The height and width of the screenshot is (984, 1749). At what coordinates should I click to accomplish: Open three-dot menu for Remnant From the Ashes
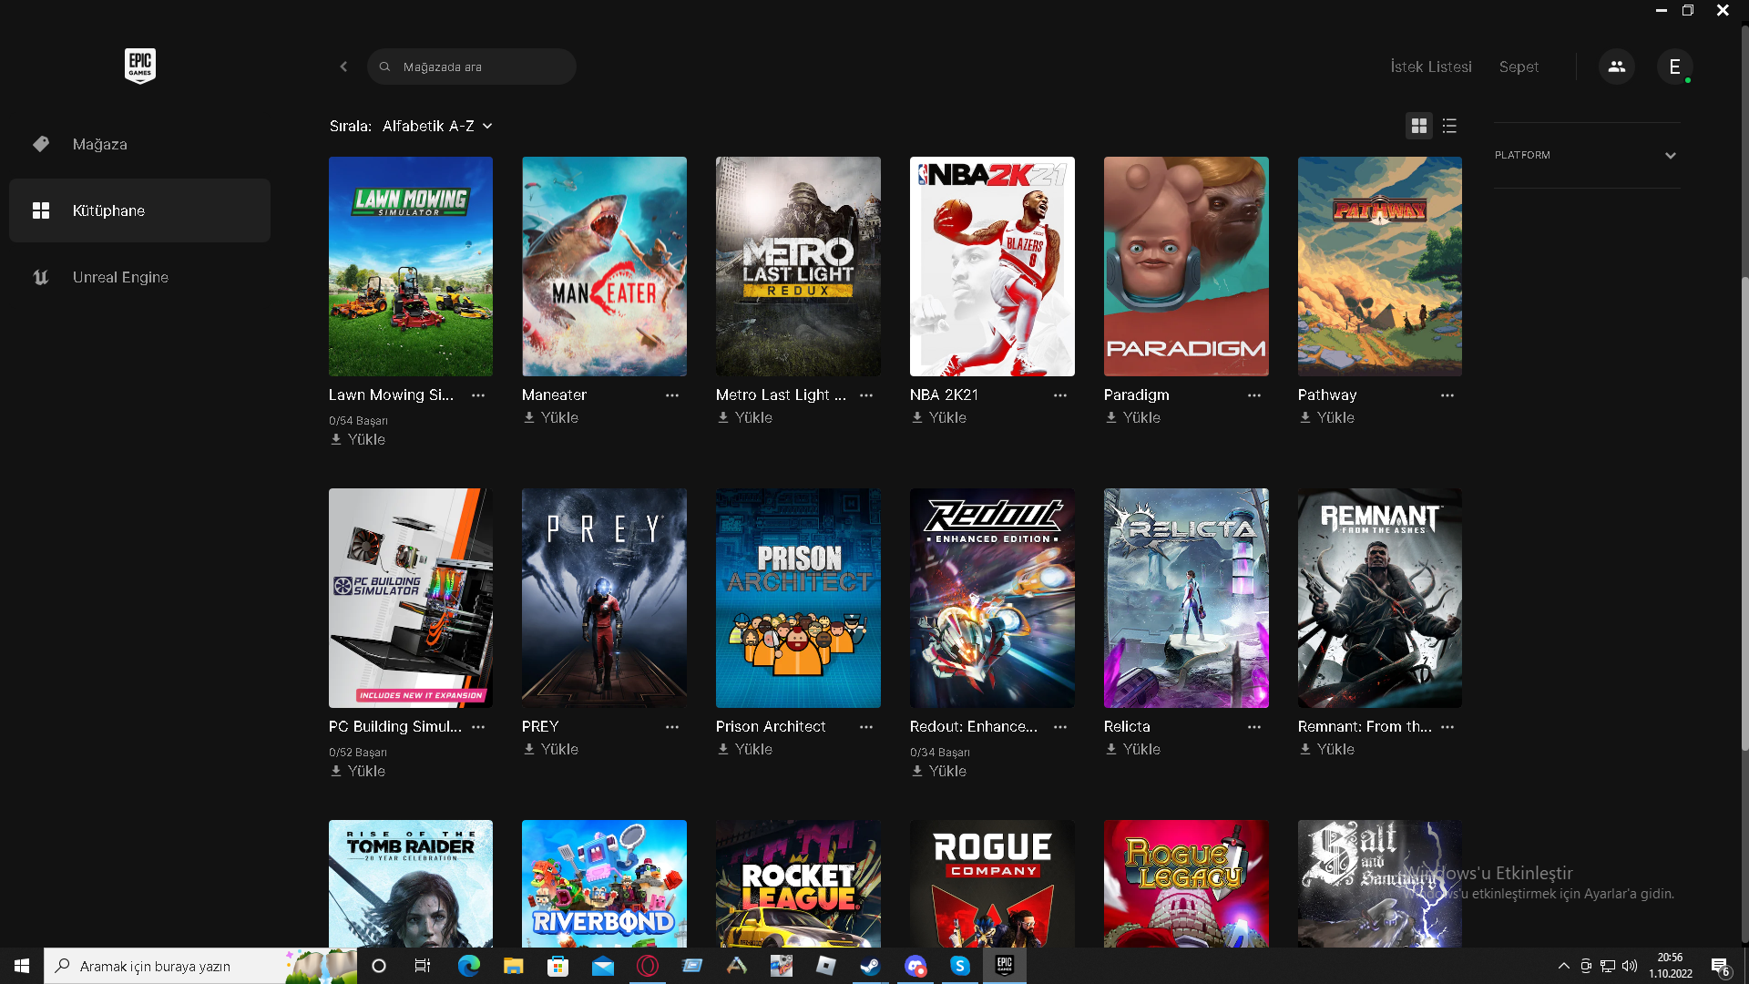point(1447,727)
